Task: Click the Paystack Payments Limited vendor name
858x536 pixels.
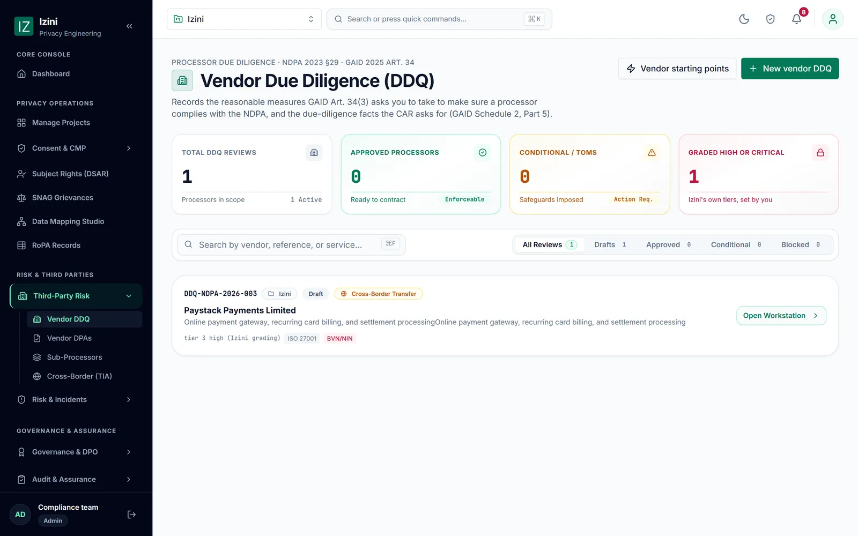Action: (x=240, y=310)
